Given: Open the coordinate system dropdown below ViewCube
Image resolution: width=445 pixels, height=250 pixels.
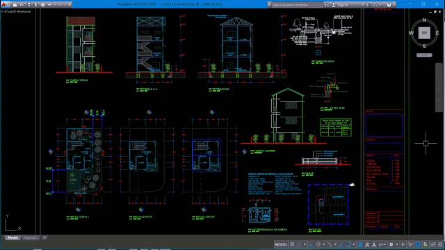Looking at the screenshot, I should [424, 55].
